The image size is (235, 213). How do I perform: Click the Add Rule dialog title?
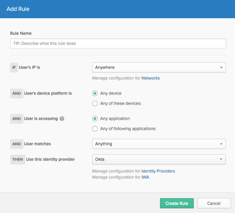coord(18,9)
